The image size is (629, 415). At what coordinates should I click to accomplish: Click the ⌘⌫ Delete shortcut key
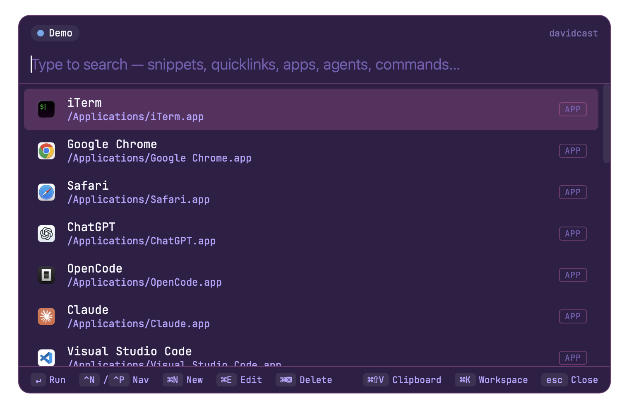coord(286,380)
